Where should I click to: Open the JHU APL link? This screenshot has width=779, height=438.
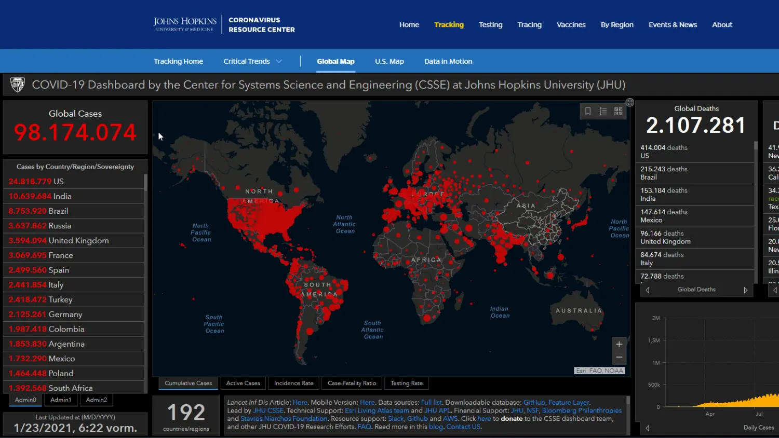[x=437, y=410]
